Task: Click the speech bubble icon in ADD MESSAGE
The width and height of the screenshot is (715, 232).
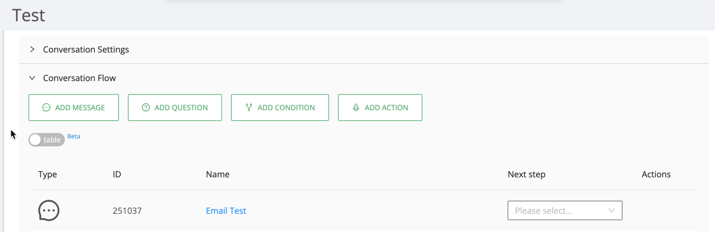Action: (x=46, y=108)
